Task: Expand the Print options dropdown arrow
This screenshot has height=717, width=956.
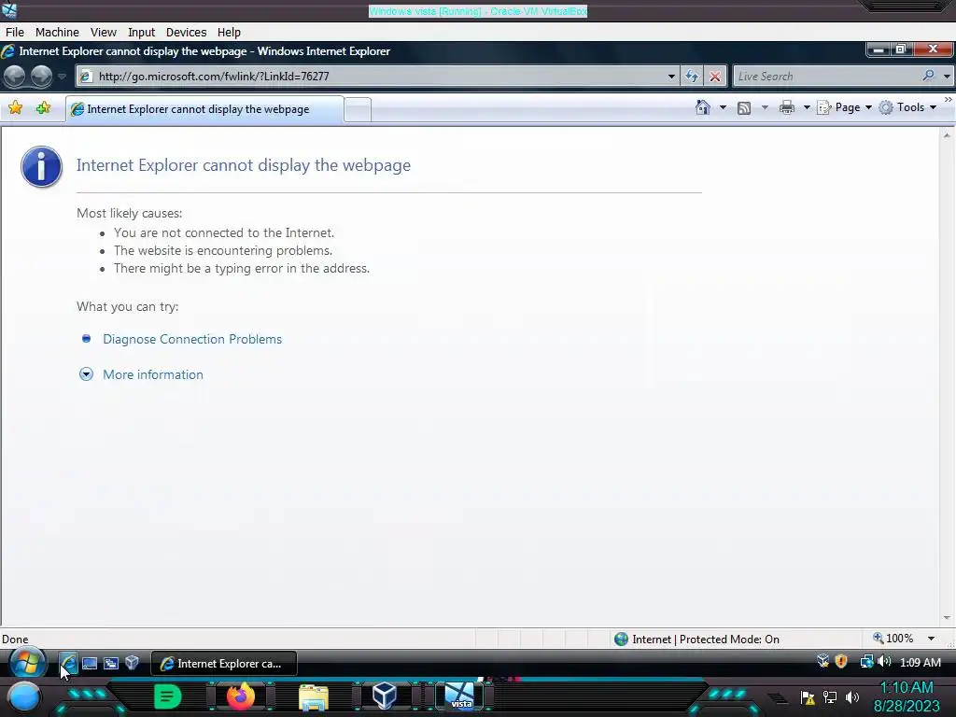Action: pos(807,108)
